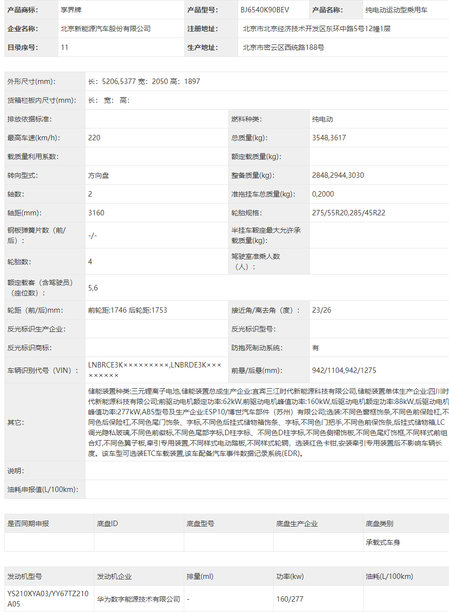Image resolution: width=449 pixels, height=612 pixels.
Task: Click the 反光标识型号 label
Action: click(x=253, y=329)
